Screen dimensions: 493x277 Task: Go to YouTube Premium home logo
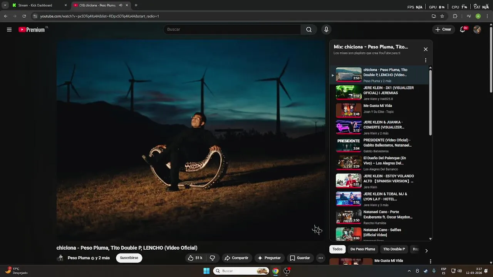32,30
